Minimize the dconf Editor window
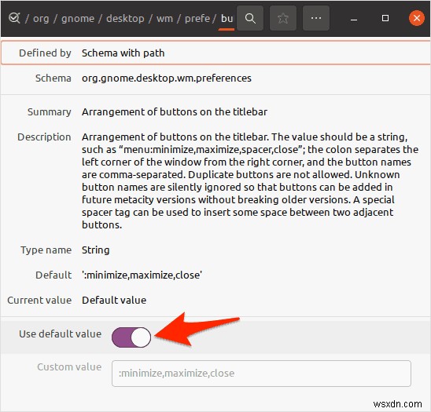 point(354,18)
